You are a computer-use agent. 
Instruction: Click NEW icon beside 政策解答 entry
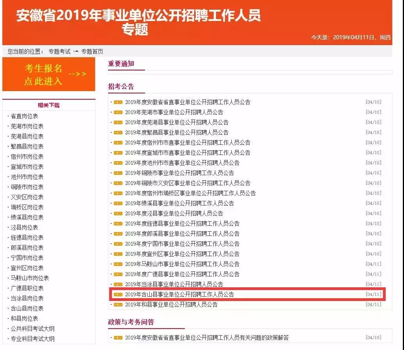pos(118,338)
